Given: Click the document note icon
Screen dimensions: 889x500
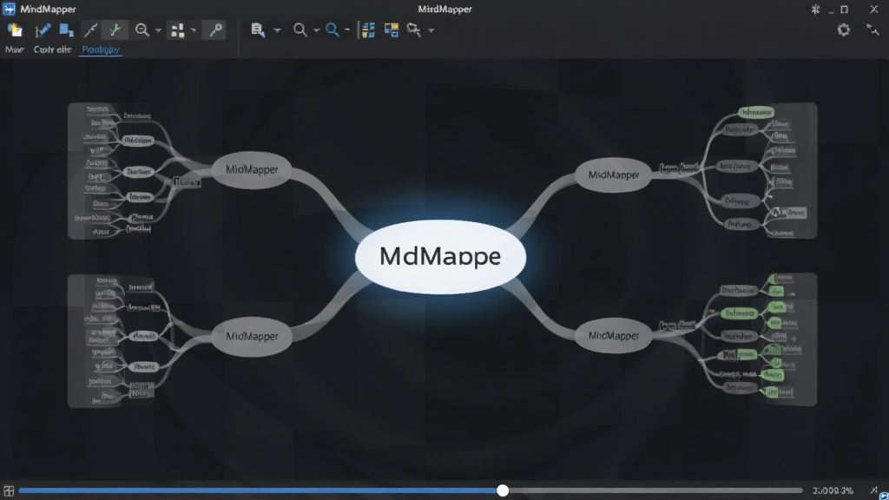Looking at the screenshot, I should 258,30.
